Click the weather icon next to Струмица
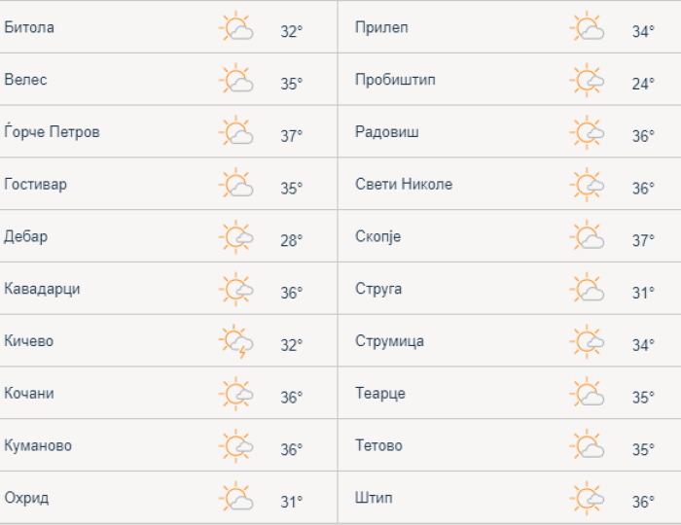The width and height of the screenshot is (681, 525). [x=588, y=341]
